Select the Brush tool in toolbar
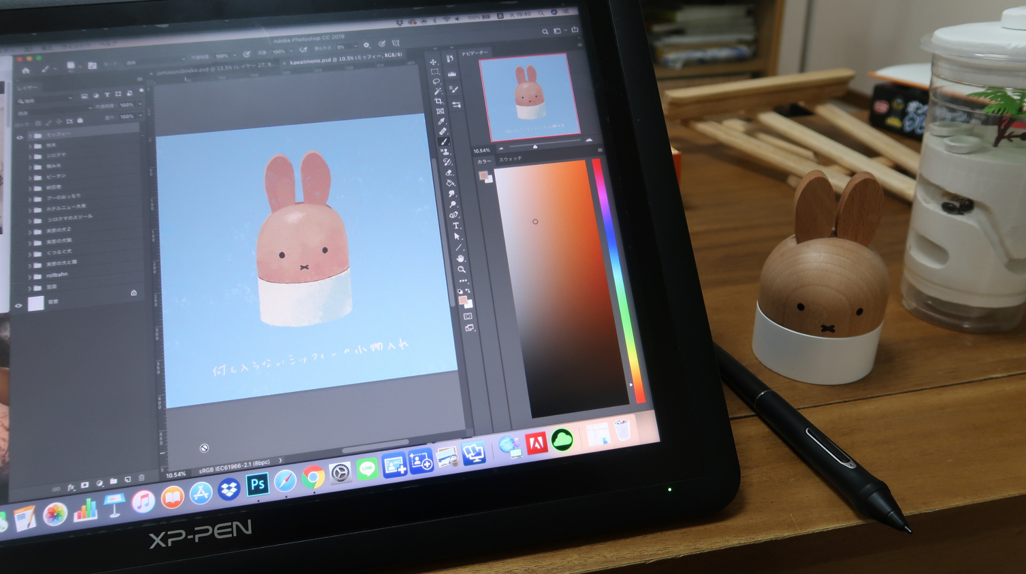1026x574 pixels. point(444,141)
